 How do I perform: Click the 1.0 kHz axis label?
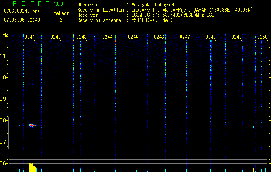[3, 77]
